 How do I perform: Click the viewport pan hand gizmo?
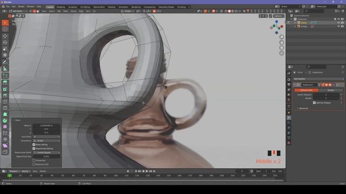[282, 42]
